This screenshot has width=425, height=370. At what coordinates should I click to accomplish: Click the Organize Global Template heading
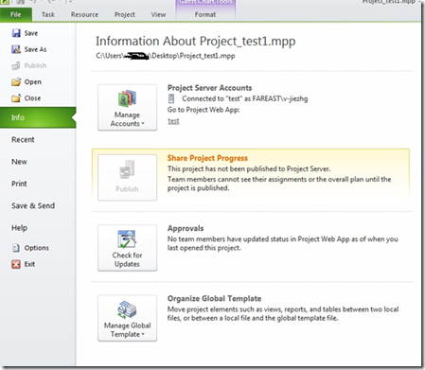pos(215,298)
